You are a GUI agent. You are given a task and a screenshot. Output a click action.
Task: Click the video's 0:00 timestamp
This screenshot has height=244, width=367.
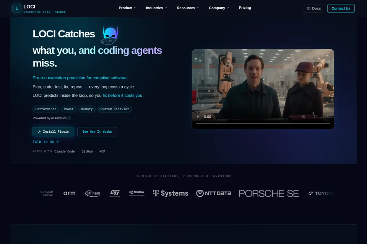click(x=207, y=117)
